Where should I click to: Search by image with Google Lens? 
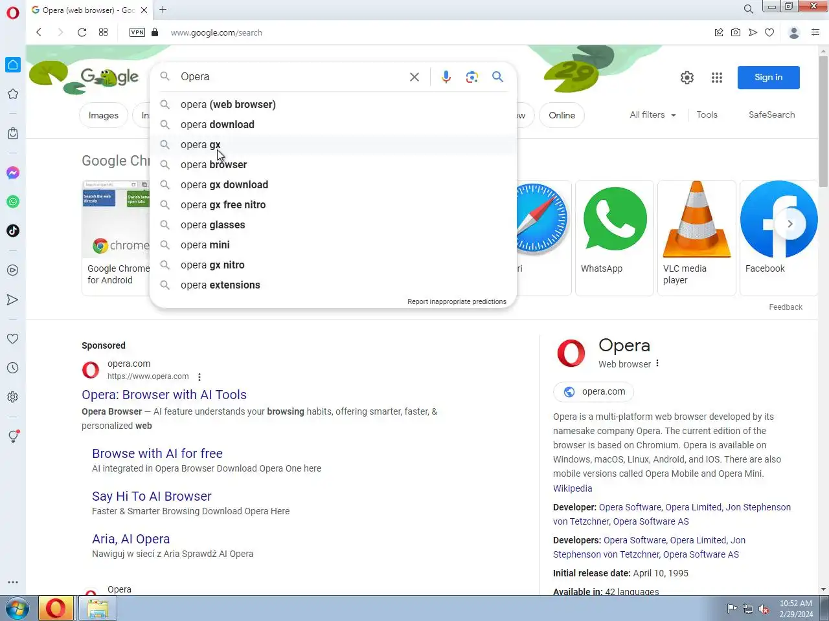click(x=472, y=77)
